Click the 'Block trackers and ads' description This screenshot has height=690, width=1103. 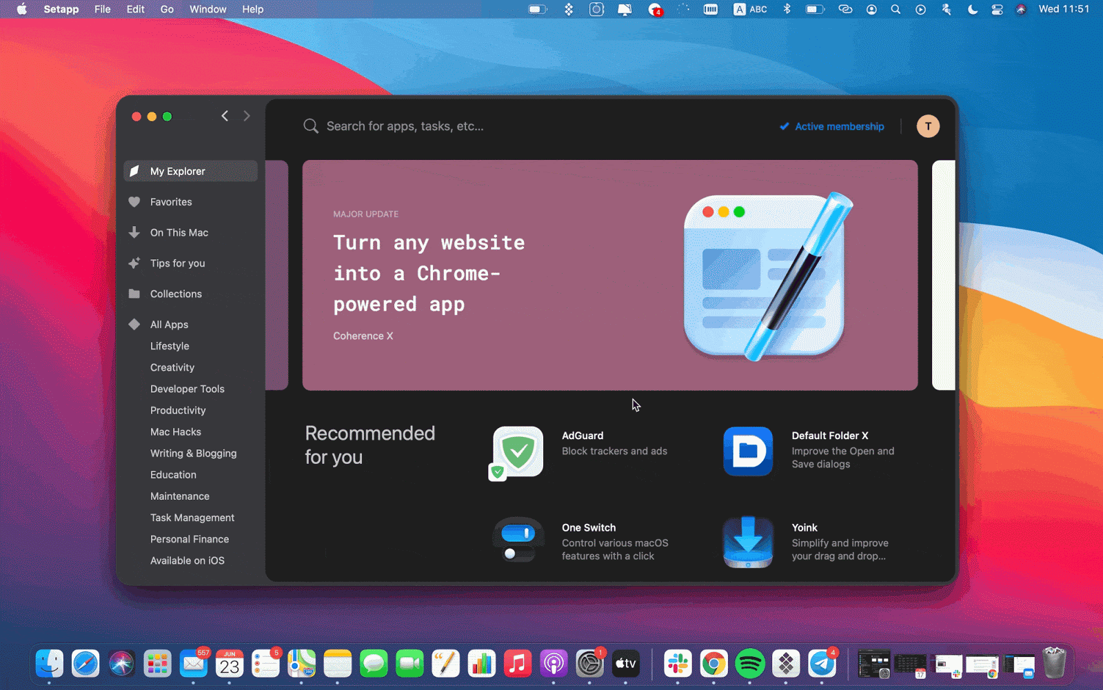(614, 451)
